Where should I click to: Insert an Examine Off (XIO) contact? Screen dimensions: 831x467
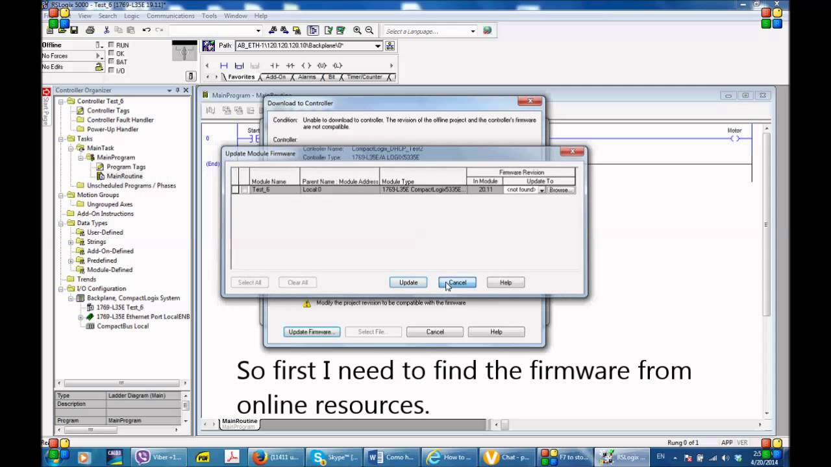pos(290,66)
